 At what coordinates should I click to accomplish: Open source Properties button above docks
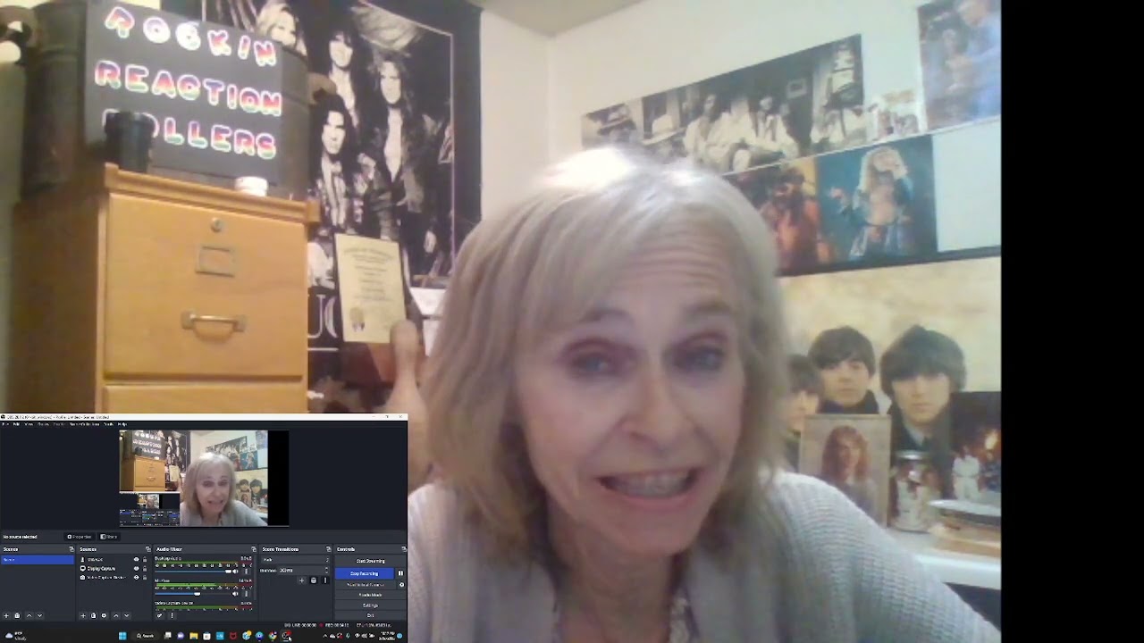point(80,537)
